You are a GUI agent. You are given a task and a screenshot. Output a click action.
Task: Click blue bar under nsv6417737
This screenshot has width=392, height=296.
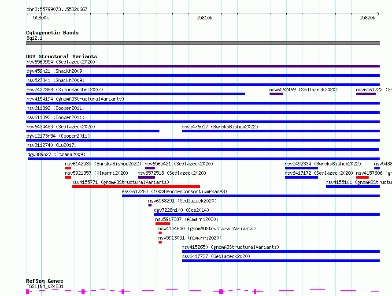(281, 261)
